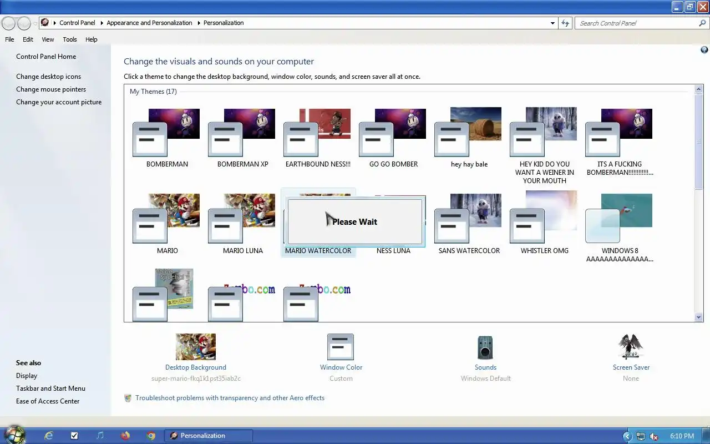
Task: Expand arrow after Appearance and Personalization breadcrumb
Action: point(199,23)
